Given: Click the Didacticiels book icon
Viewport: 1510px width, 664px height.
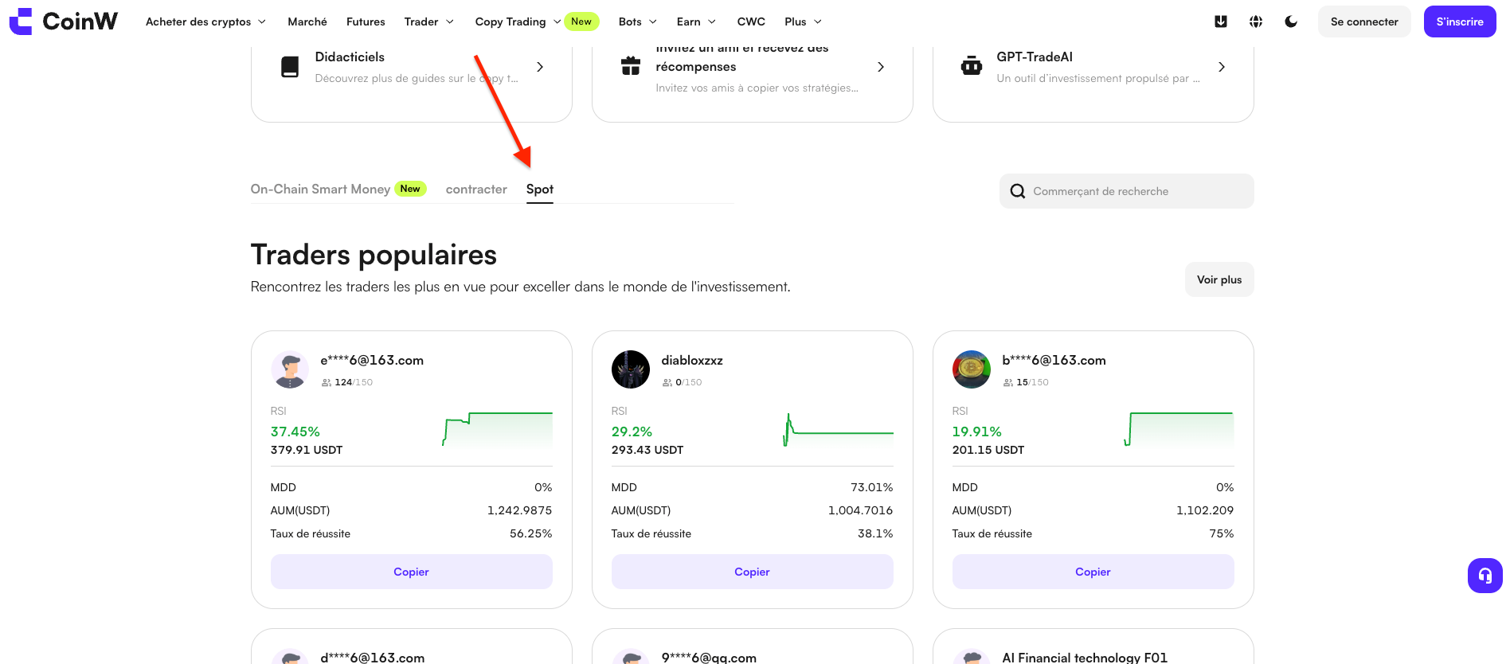Looking at the screenshot, I should (290, 67).
